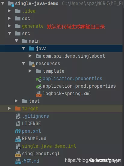
Task: Open application.properties file
Action: pyautogui.click(x=73, y=79)
